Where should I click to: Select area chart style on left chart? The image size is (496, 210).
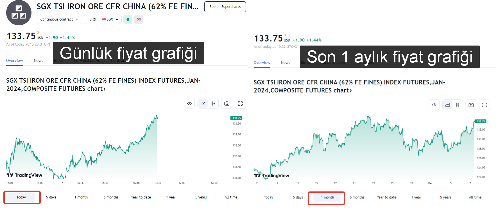(203, 103)
